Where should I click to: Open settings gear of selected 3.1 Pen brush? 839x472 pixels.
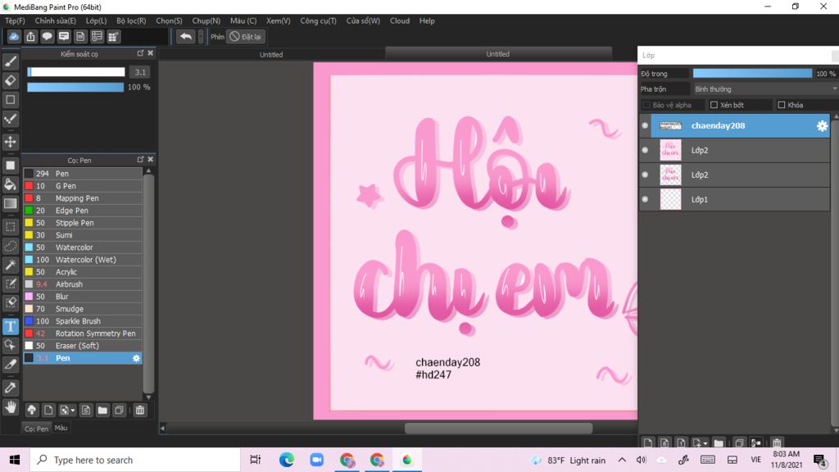(136, 358)
